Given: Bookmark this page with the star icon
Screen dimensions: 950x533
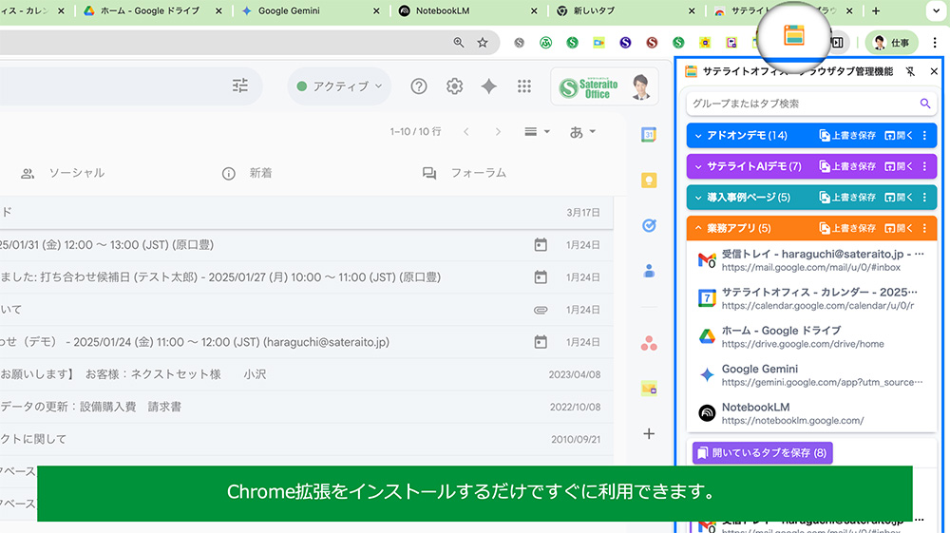Looking at the screenshot, I should pyautogui.click(x=483, y=43).
